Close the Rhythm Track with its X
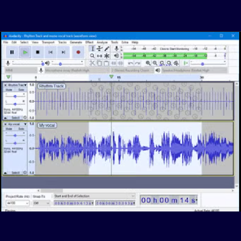The width and height of the screenshot is (241, 241). coord(5,85)
